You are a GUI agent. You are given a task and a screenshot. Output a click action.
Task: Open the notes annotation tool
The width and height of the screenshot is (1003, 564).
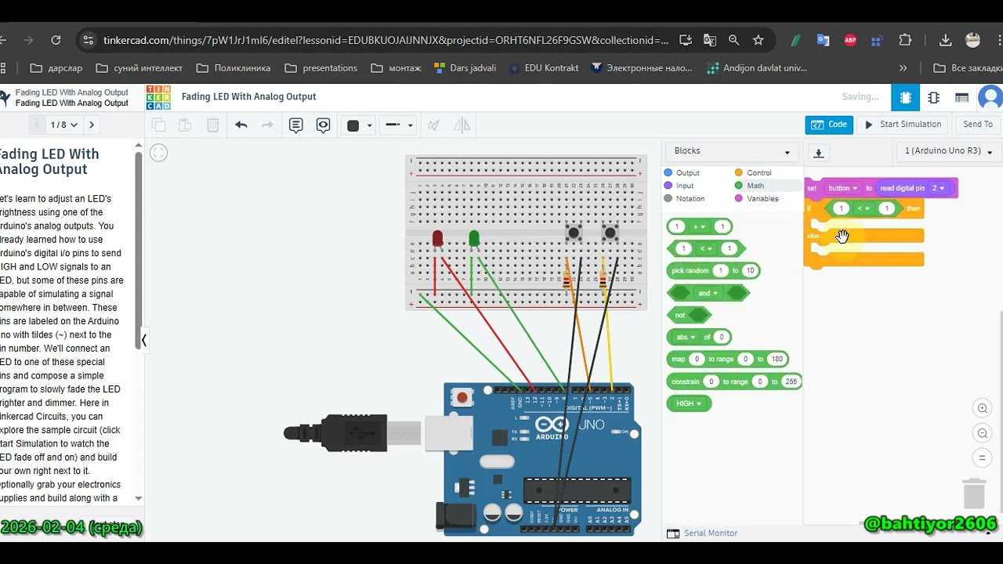point(295,125)
